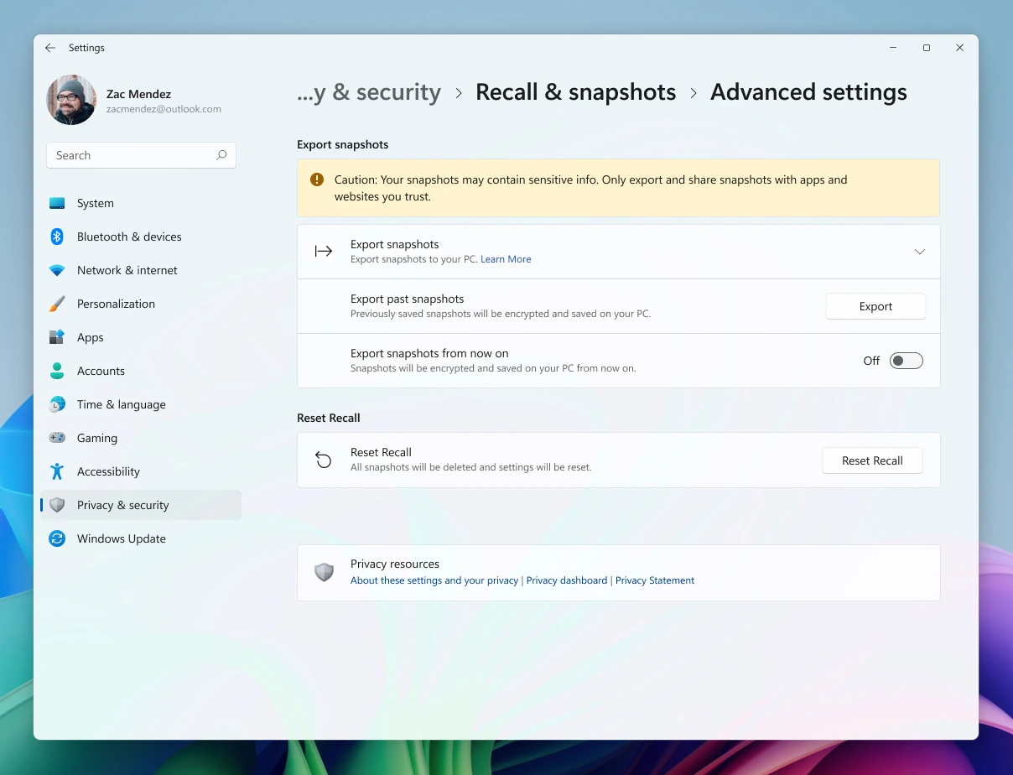Screen dimensions: 1013x775
Task: Click the magnifier icon in the Search box
Action: tap(221, 155)
